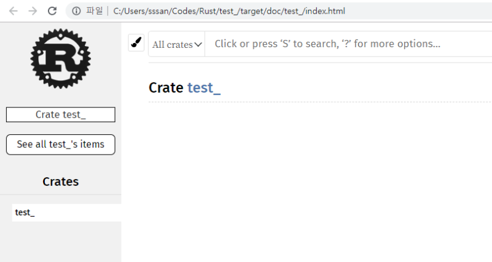This screenshot has height=262, width=492.
Task: Click empty sidebar area below test_ entry
Action: tap(60, 242)
